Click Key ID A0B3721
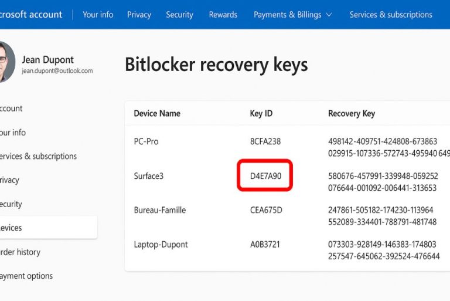Image resolution: width=450 pixels, height=301 pixels. [x=265, y=244]
